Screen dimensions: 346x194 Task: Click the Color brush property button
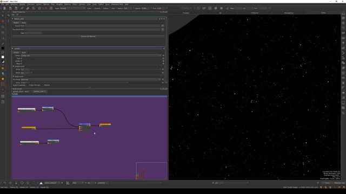tap(89, 9)
